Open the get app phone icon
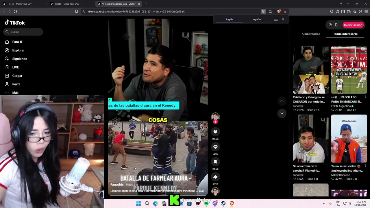Viewport: 370px width, 208px height. [336, 25]
